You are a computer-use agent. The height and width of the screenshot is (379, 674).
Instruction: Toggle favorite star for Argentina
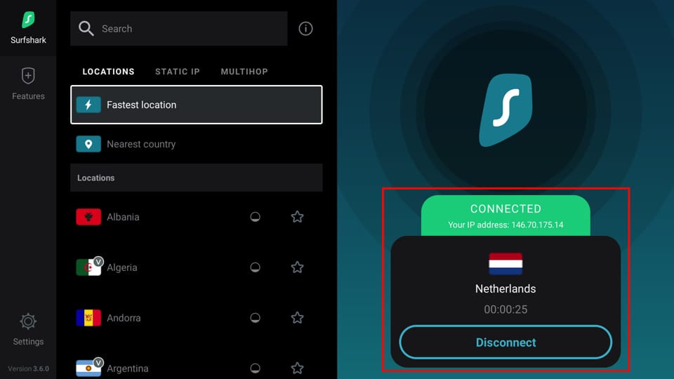297,368
